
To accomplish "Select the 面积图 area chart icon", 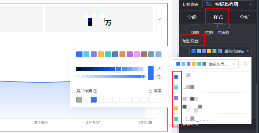I will [223, 32].
